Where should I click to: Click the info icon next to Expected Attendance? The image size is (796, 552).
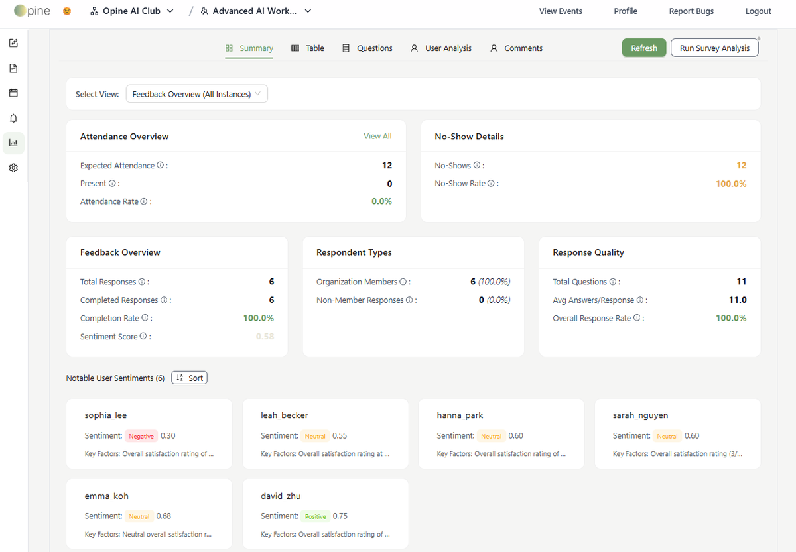click(x=161, y=166)
